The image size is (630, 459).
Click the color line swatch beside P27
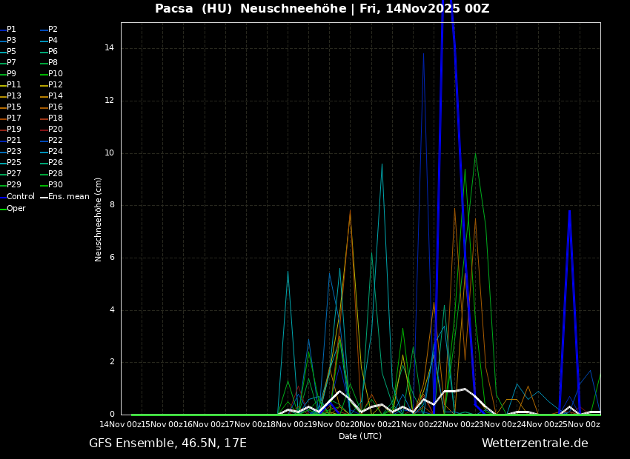(x=3, y=174)
